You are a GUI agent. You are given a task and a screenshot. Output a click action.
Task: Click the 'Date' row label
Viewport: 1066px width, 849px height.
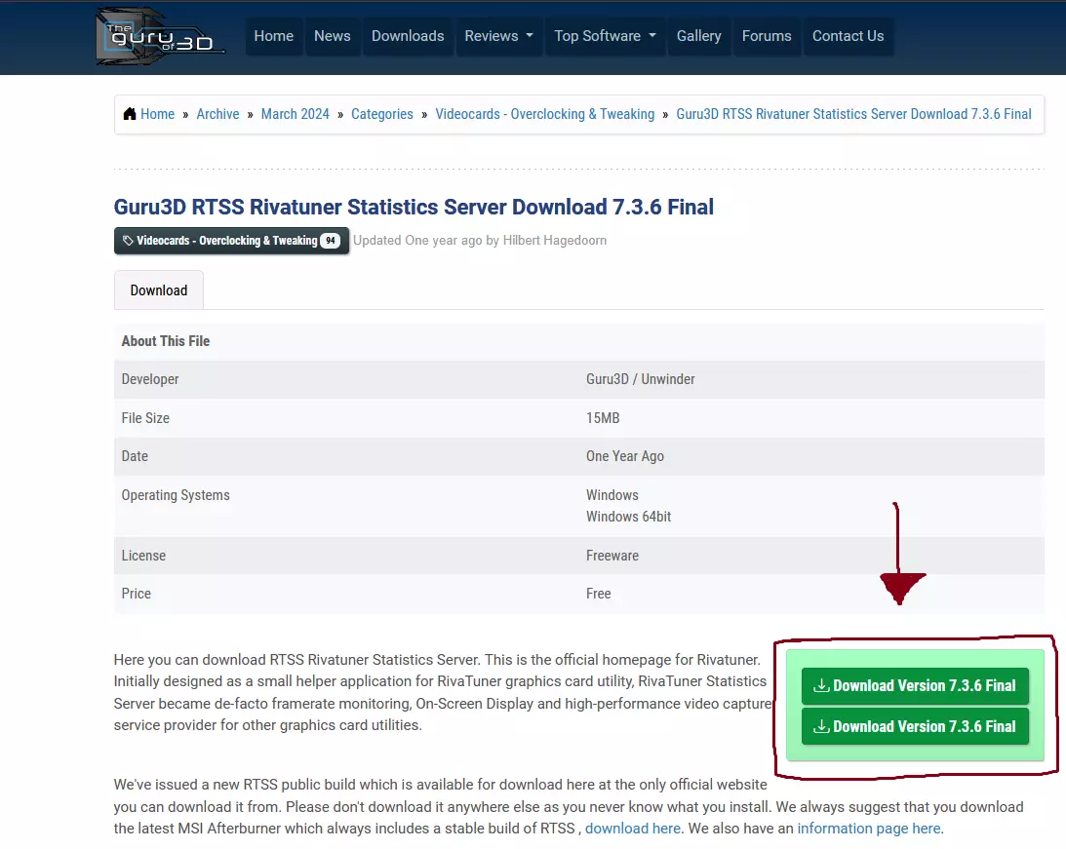point(135,456)
